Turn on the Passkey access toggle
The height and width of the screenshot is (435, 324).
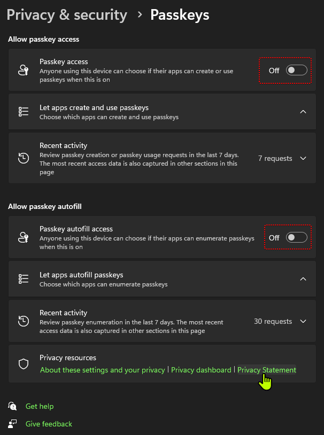click(x=297, y=71)
